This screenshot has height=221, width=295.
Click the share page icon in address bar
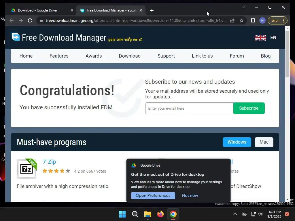click(x=232, y=20)
